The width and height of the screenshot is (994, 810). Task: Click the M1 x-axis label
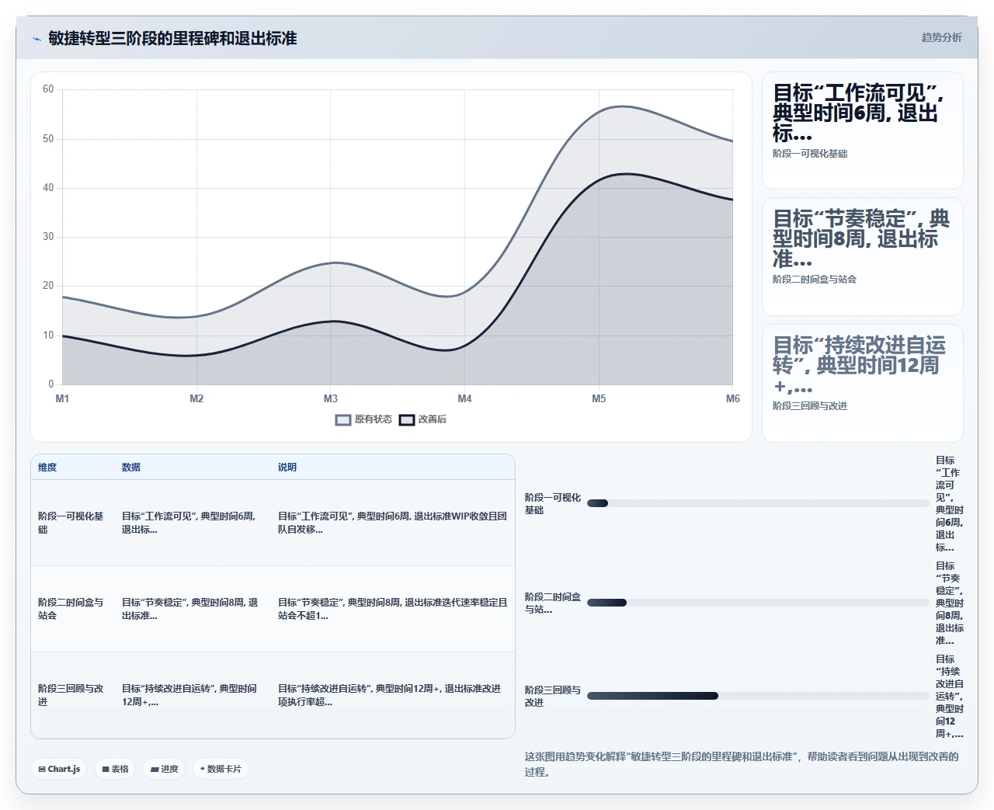[62, 398]
